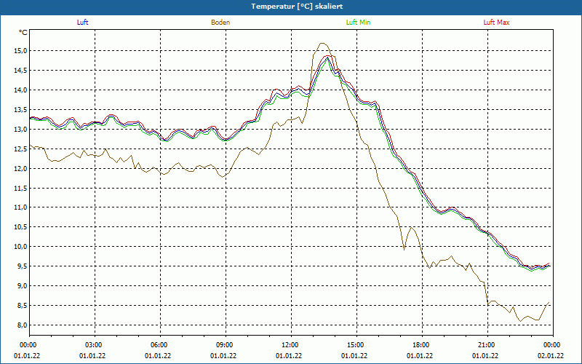Click the 9,5 y-axis value
Screen dimensions: 582x364
click(22, 266)
